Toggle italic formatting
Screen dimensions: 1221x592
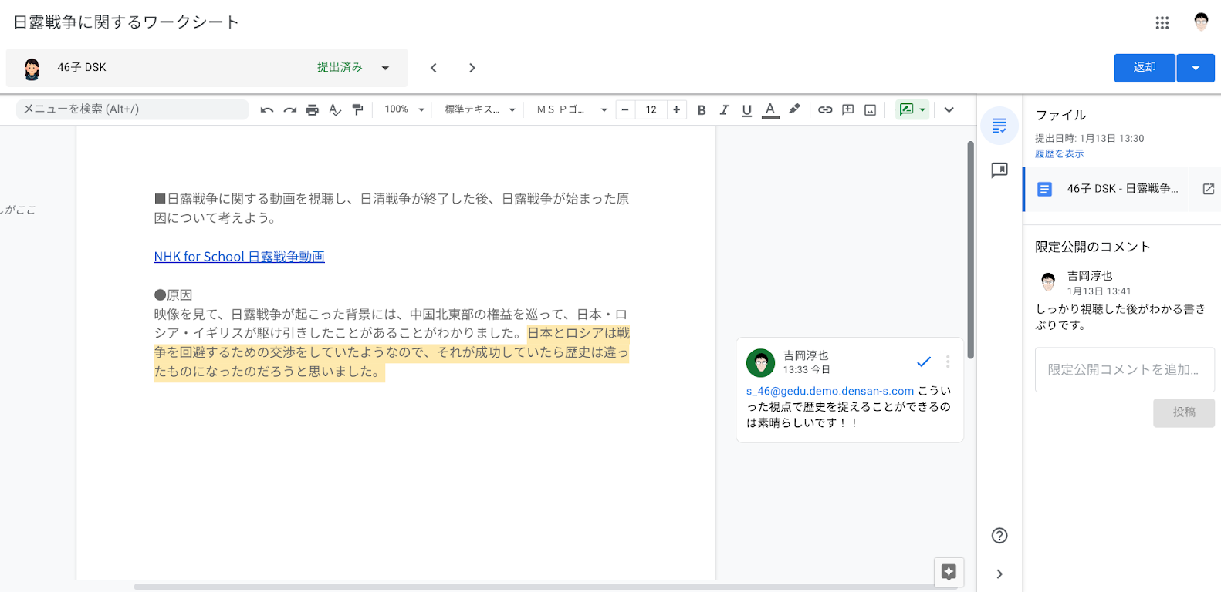(x=724, y=109)
